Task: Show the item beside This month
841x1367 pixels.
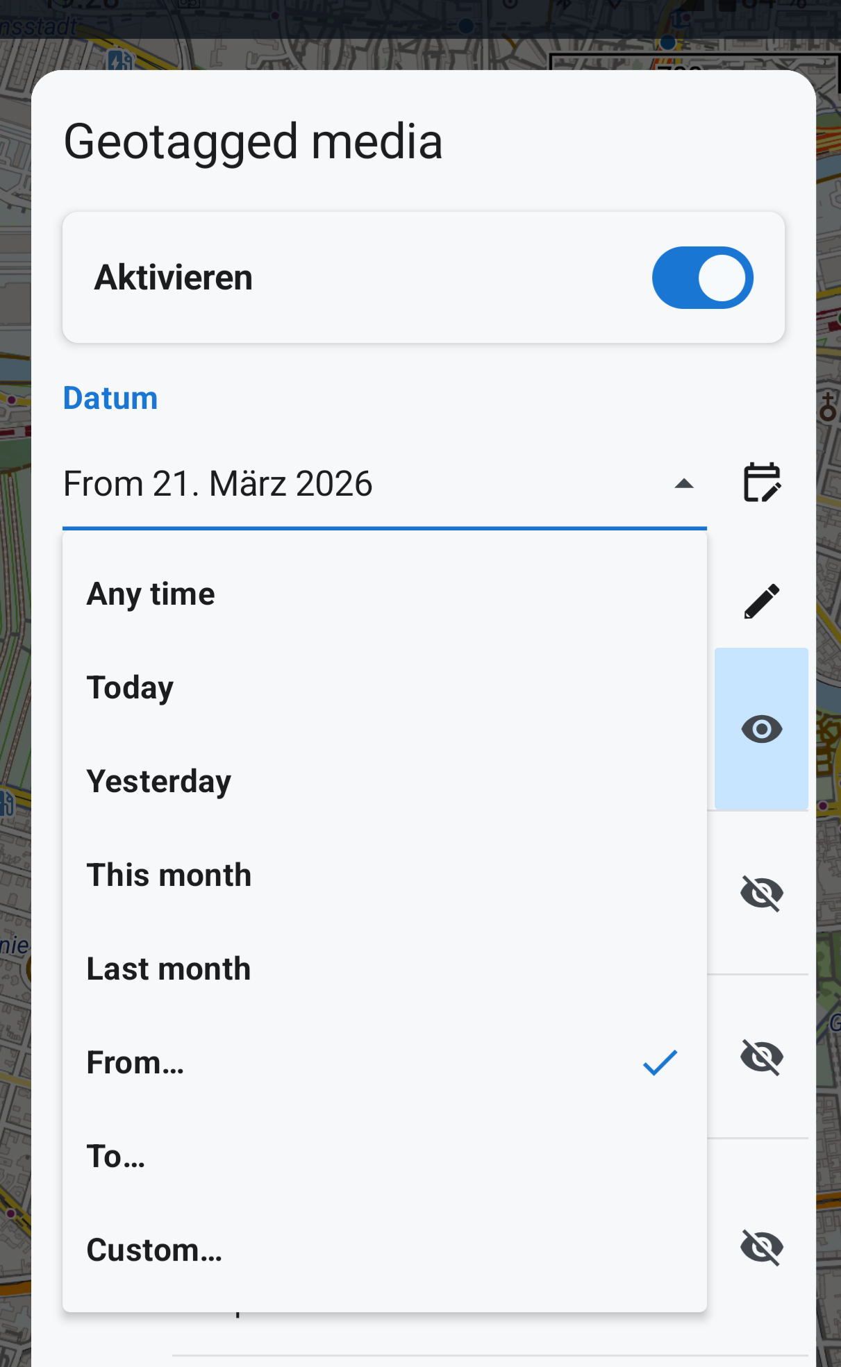Action: point(762,893)
